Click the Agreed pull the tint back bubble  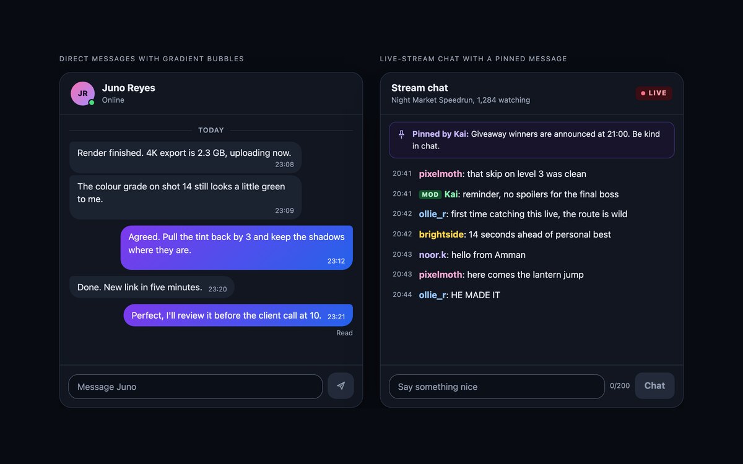click(237, 247)
